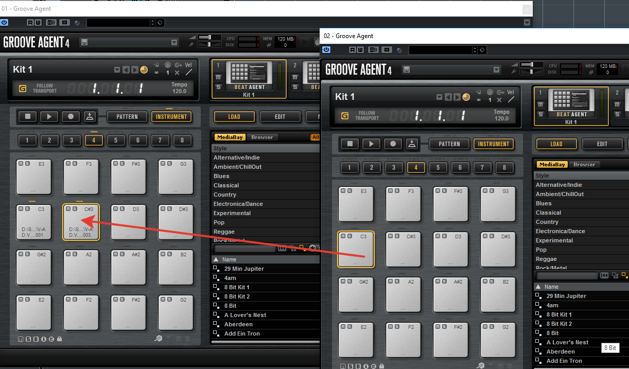Click the record button in 01 window
This screenshot has width=629, height=369.
click(71, 117)
